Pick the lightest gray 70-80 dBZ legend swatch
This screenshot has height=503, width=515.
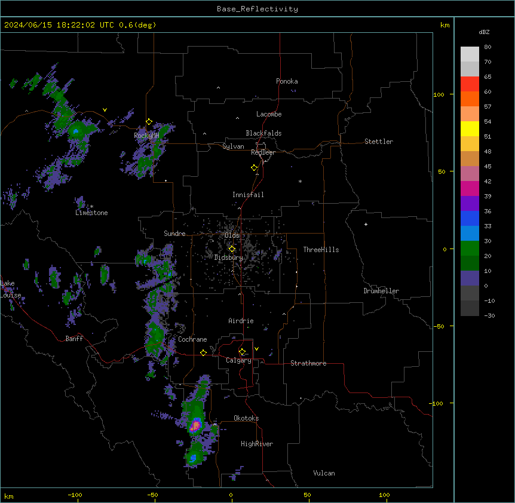pyautogui.click(x=470, y=54)
